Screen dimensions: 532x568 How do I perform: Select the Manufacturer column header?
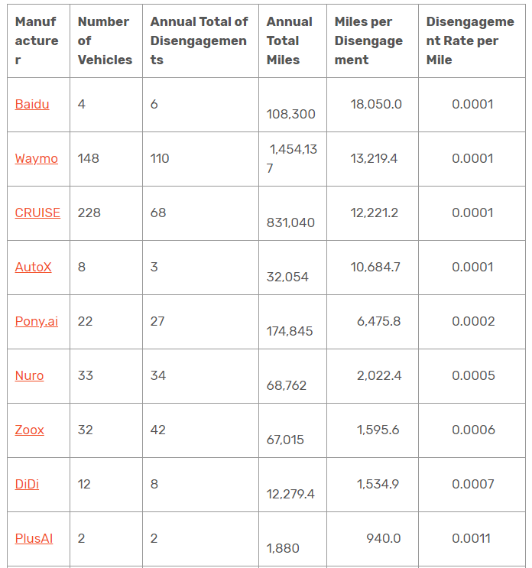(37, 41)
